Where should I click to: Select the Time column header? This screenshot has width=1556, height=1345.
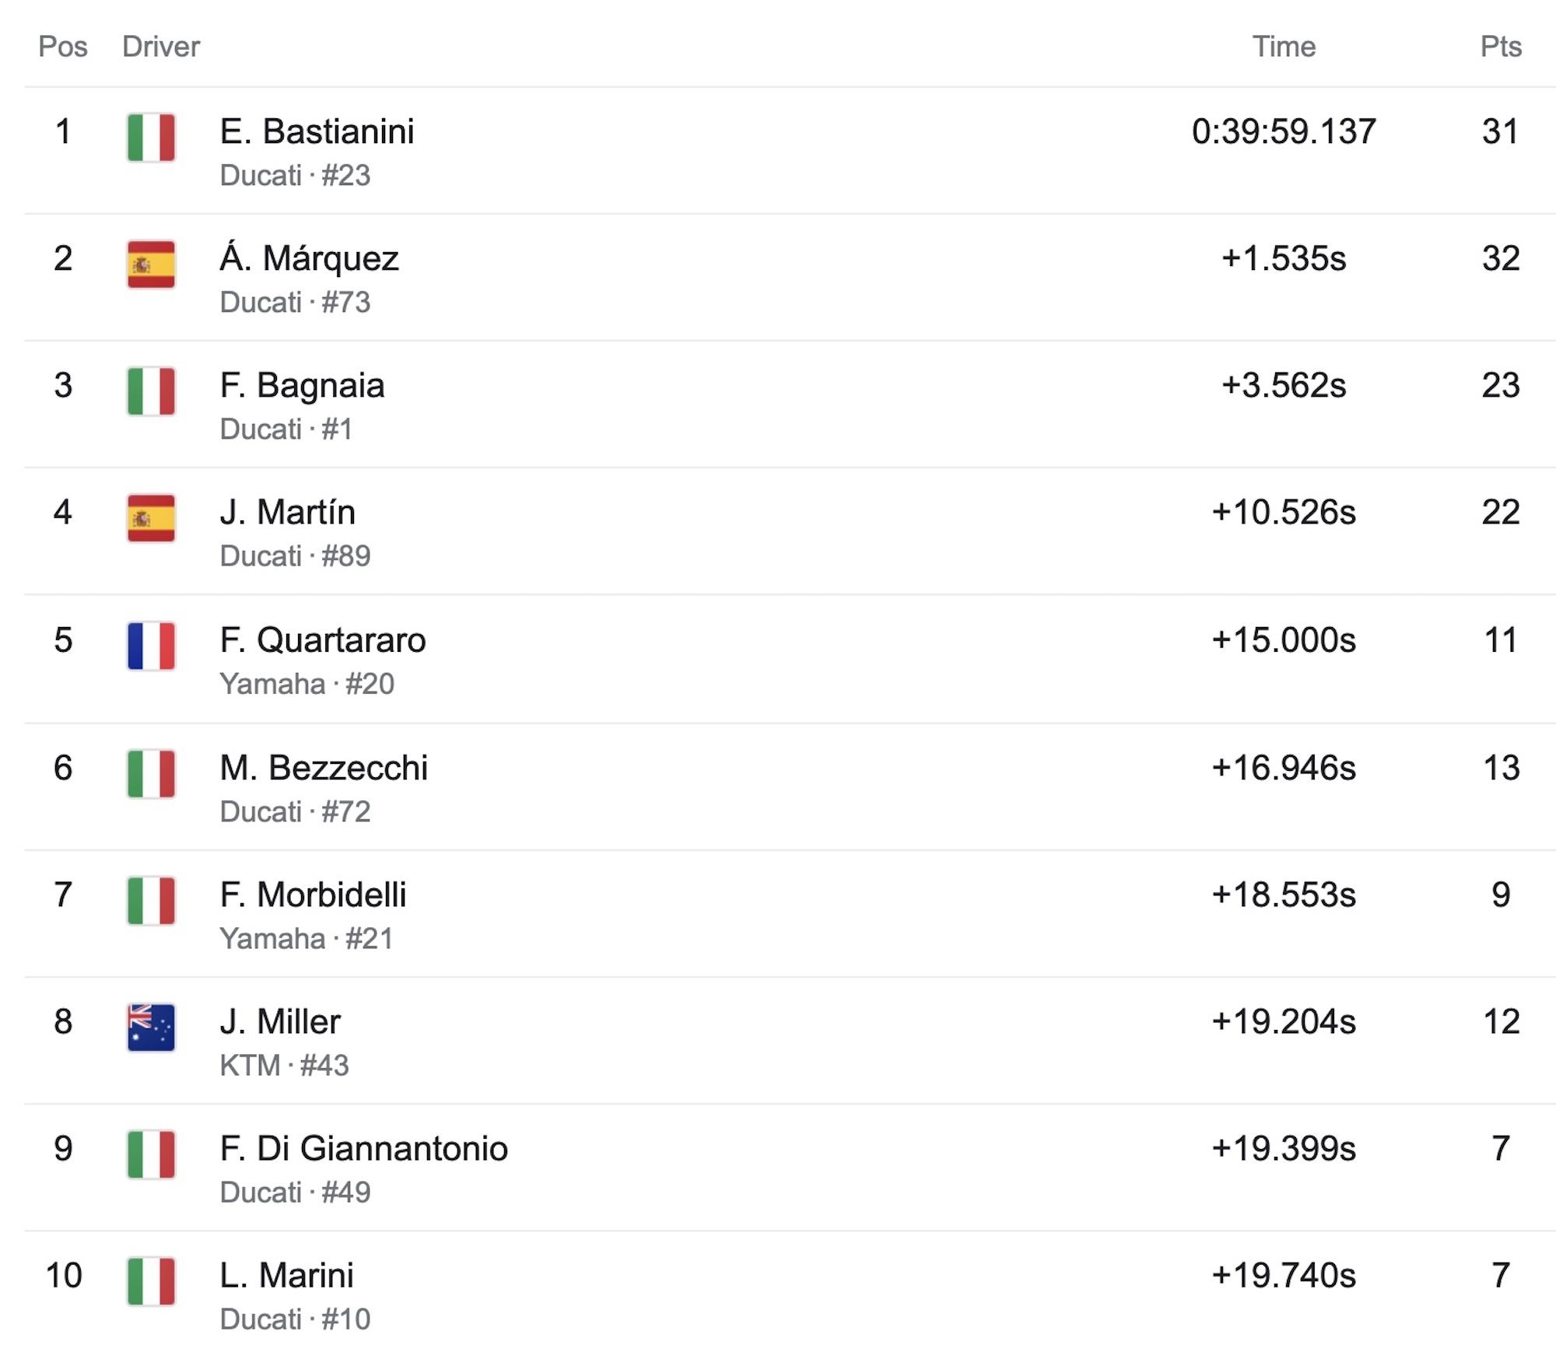click(1284, 47)
